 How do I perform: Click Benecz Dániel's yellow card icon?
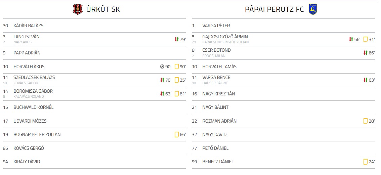[365, 162]
